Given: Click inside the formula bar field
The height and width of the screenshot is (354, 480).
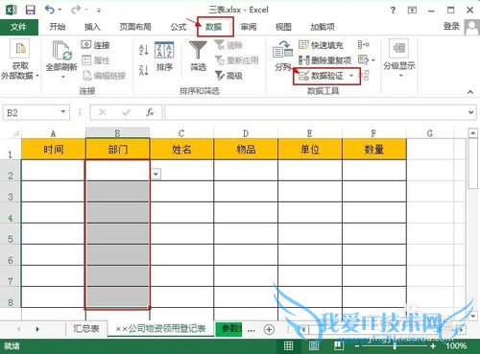Looking at the screenshot, I should click(x=315, y=112).
